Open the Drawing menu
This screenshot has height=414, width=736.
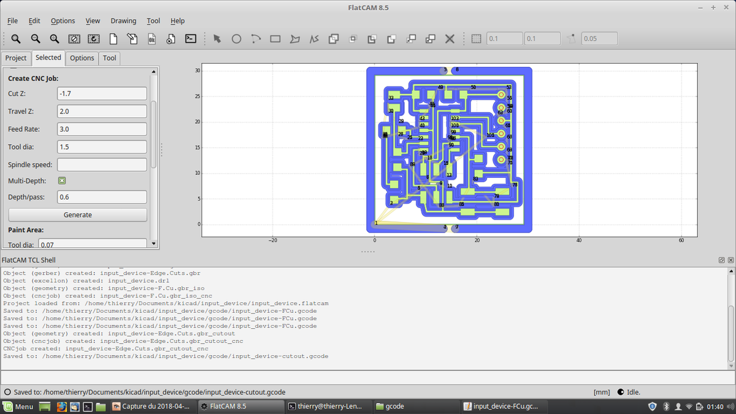[x=123, y=21]
